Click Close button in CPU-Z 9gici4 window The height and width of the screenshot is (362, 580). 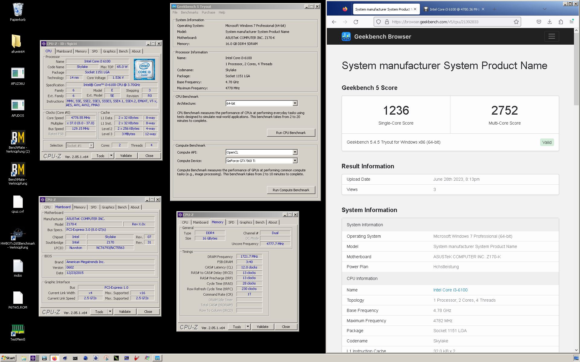[149, 156]
